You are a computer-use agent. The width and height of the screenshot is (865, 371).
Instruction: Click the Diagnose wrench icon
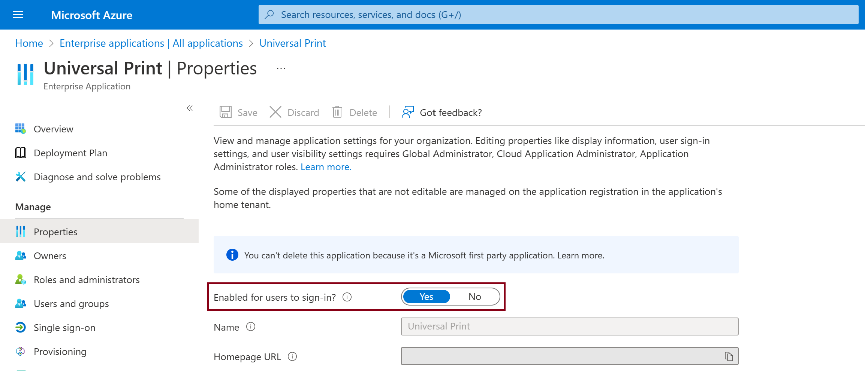[x=21, y=177]
